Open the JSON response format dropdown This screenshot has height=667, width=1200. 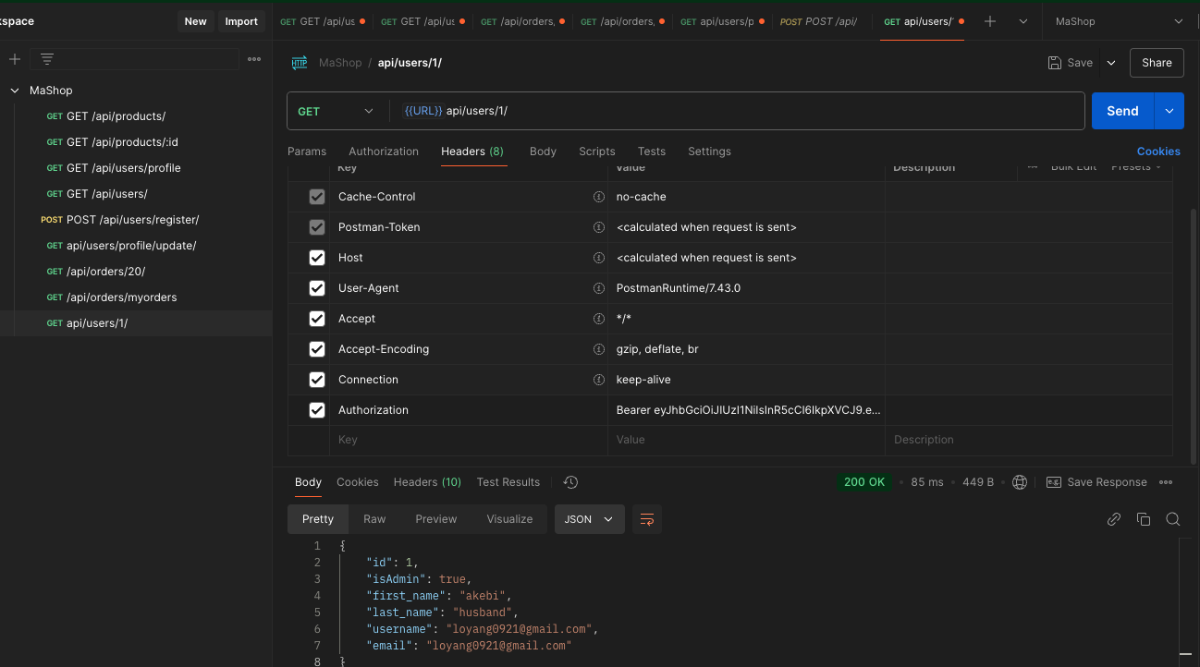click(589, 519)
